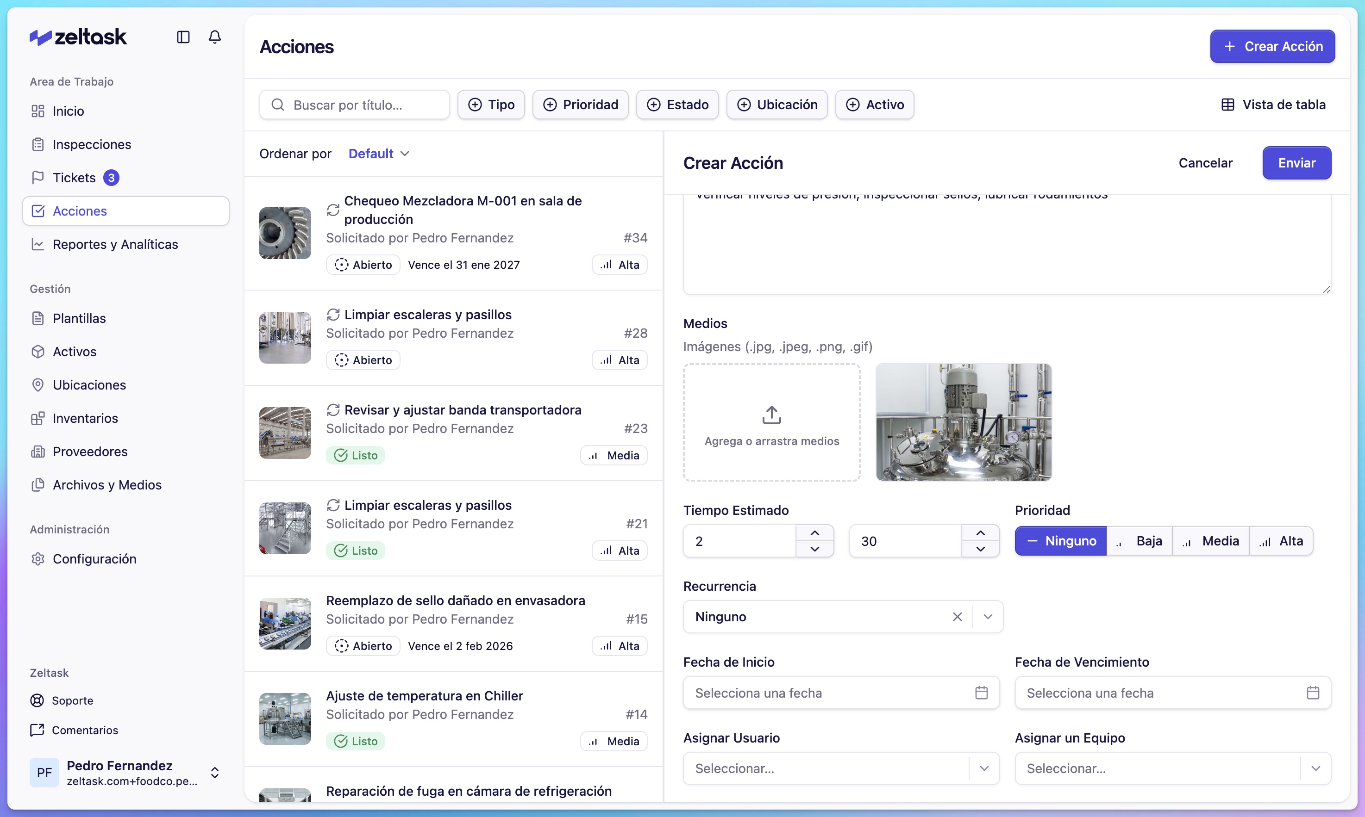Select Baja priority option
The image size is (1365, 817).
tap(1139, 541)
